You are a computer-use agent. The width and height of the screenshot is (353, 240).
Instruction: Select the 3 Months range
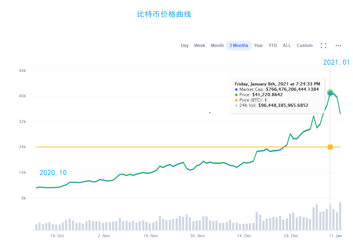239,46
